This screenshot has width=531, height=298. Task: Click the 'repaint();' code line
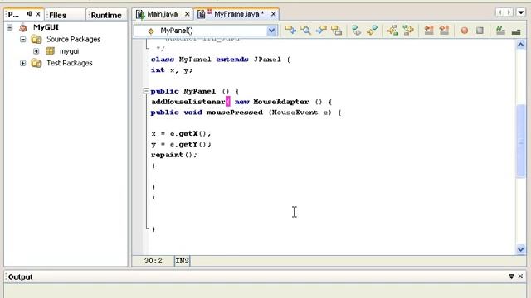click(174, 155)
